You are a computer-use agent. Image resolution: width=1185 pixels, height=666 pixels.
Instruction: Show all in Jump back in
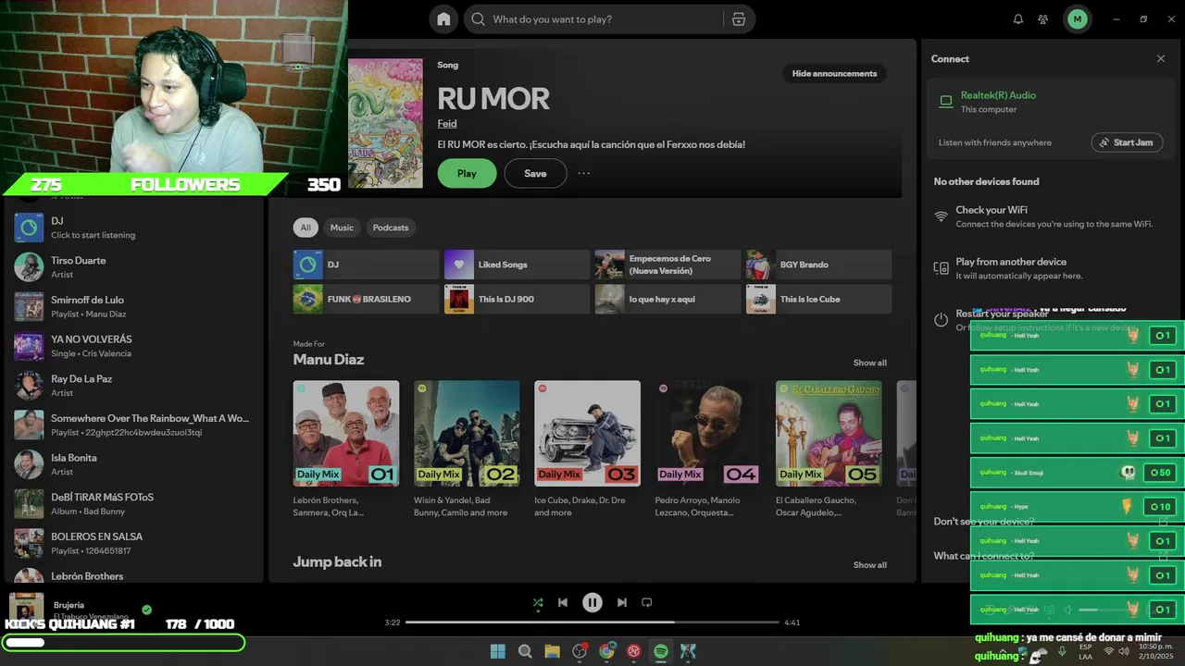870,565
